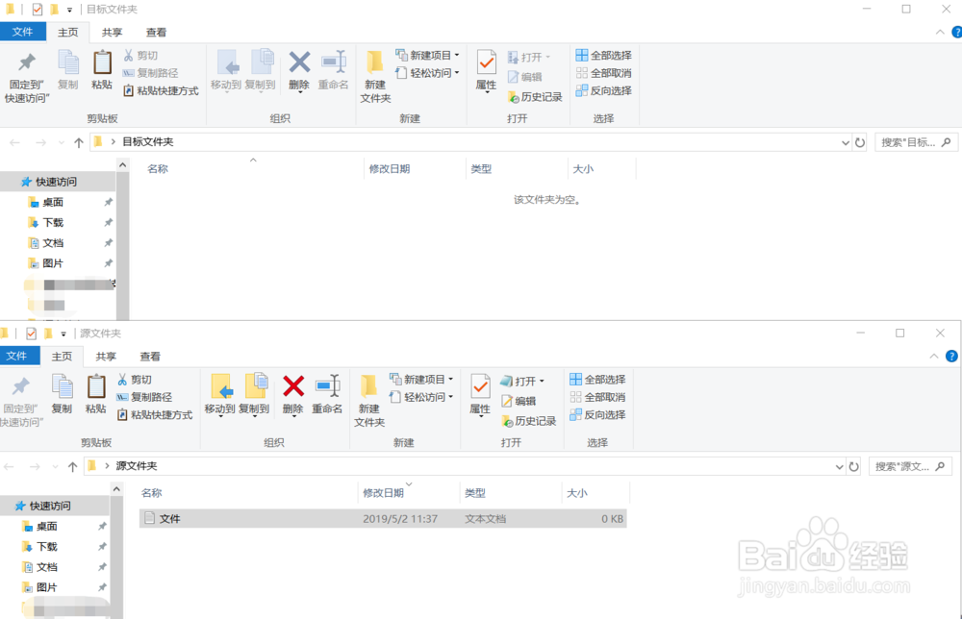Screen dimensions: 962x619
Task: Click 重命名 in 源文件夹 window
Action: coord(327,394)
